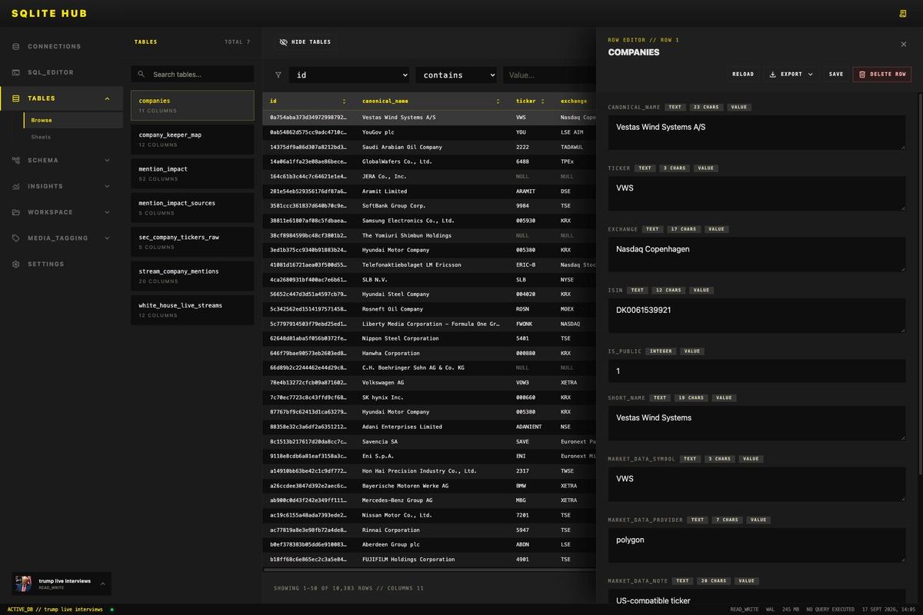The height and width of the screenshot is (615, 923).
Task: Expand the Insights sidebar section
Action: click(107, 186)
